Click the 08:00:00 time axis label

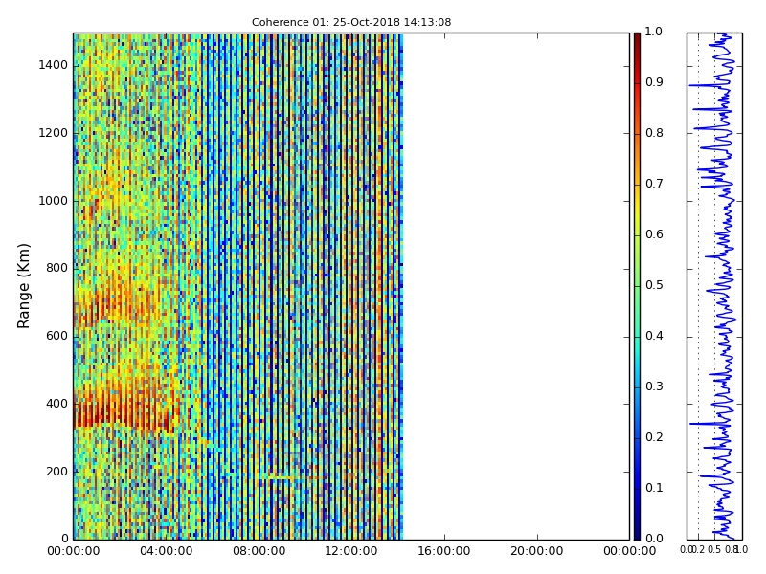pyautogui.click(x=259, y=551)
